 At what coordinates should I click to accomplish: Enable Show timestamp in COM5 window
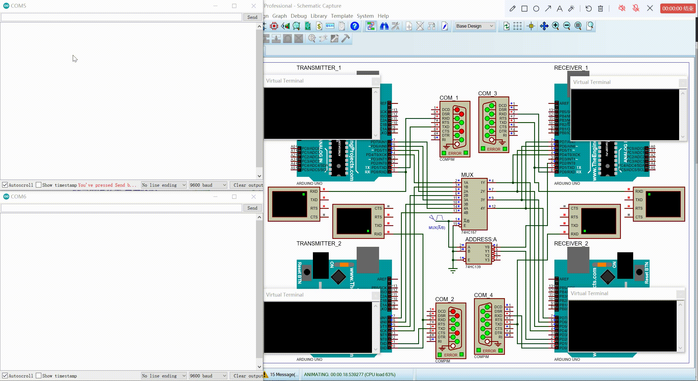pyautogui.click(x=39, y=185)
